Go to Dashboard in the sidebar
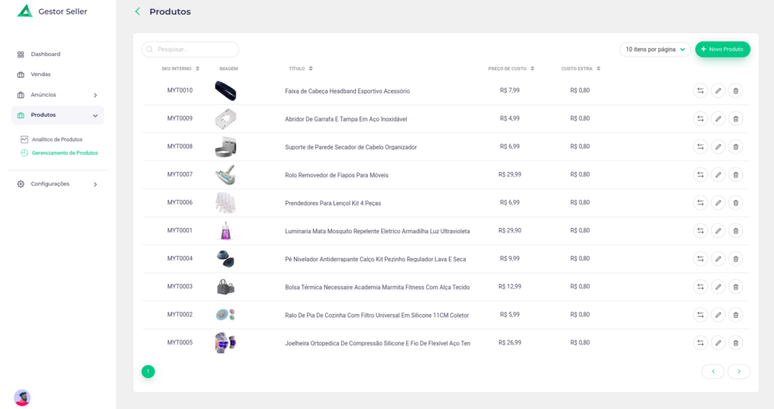This screenshot has height=409, width=774. pyautogui.click(x=45, y=54)
